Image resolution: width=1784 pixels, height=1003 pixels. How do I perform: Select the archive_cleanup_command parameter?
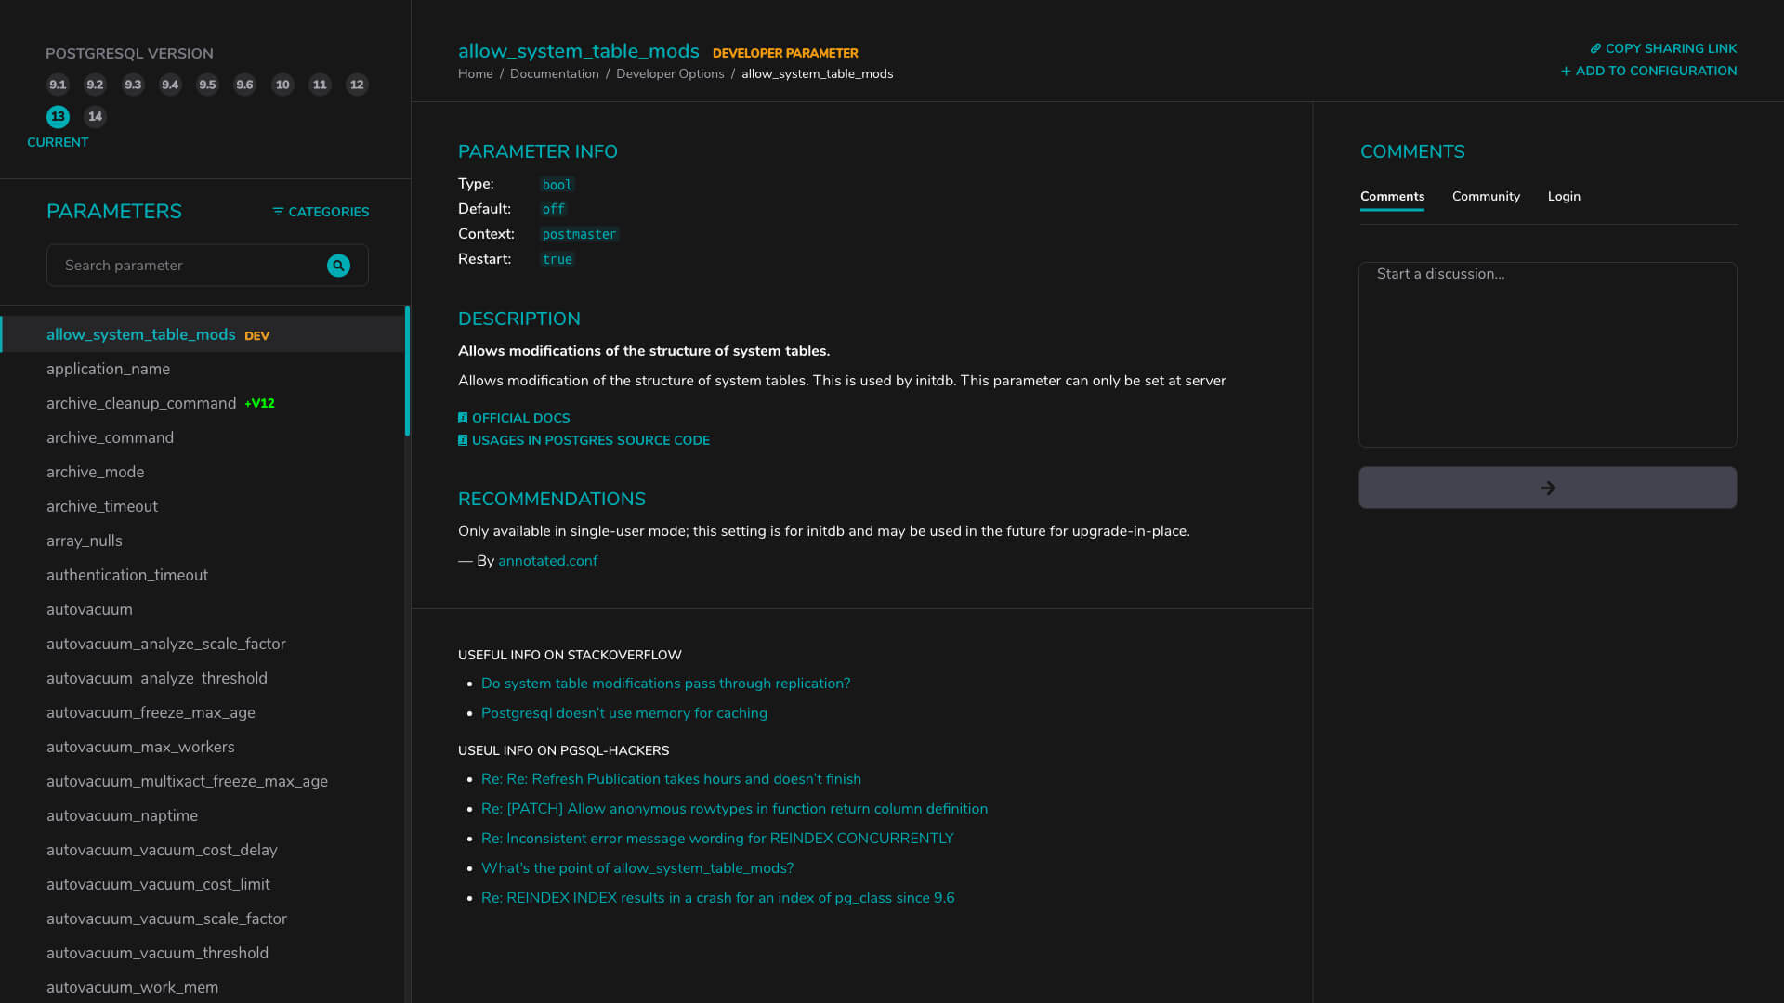pos(141,403)
